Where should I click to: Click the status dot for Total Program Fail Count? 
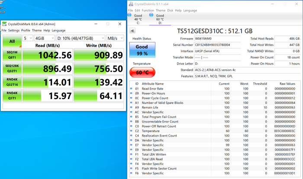tap(131, 117)
